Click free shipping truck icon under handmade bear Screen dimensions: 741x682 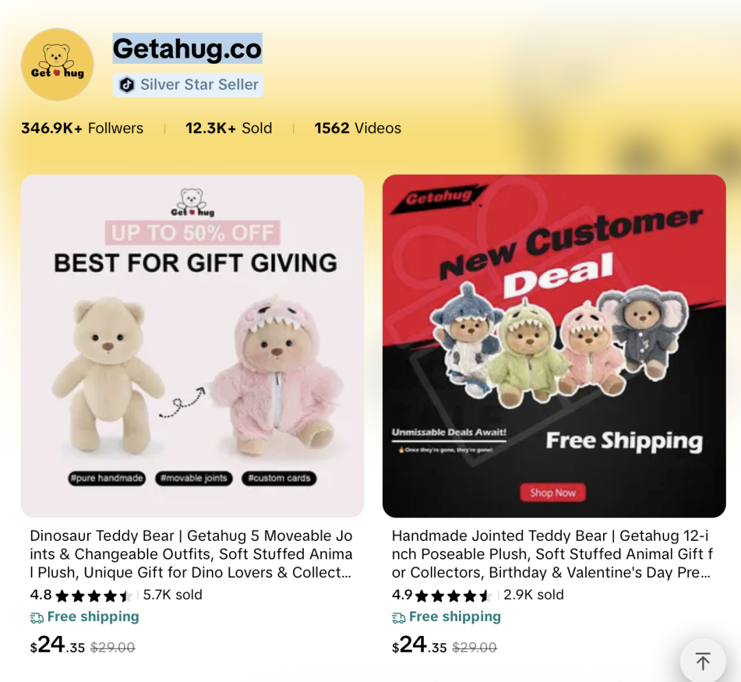click(x=399, y=618)
